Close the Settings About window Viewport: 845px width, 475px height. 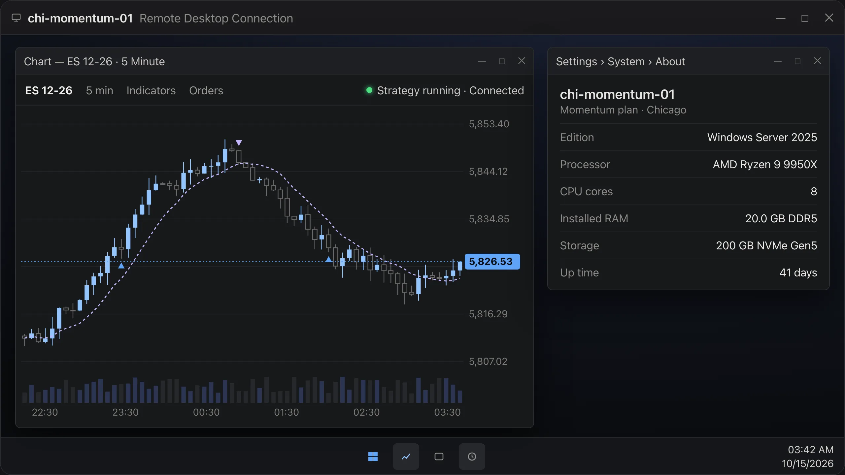[x=817, y=61]
